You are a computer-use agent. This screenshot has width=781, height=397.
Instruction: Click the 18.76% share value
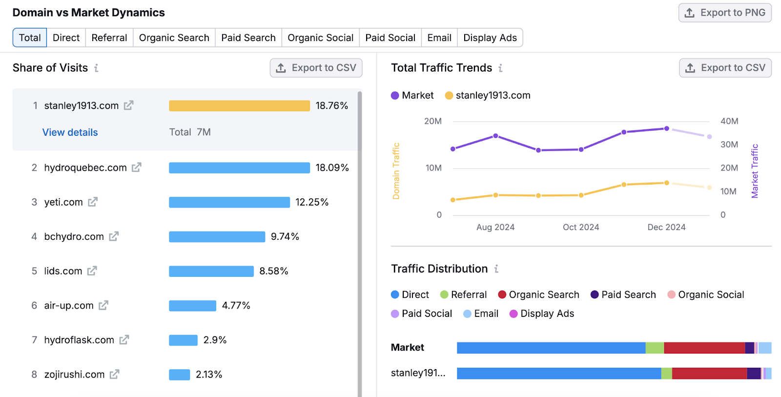click(332, 105)
